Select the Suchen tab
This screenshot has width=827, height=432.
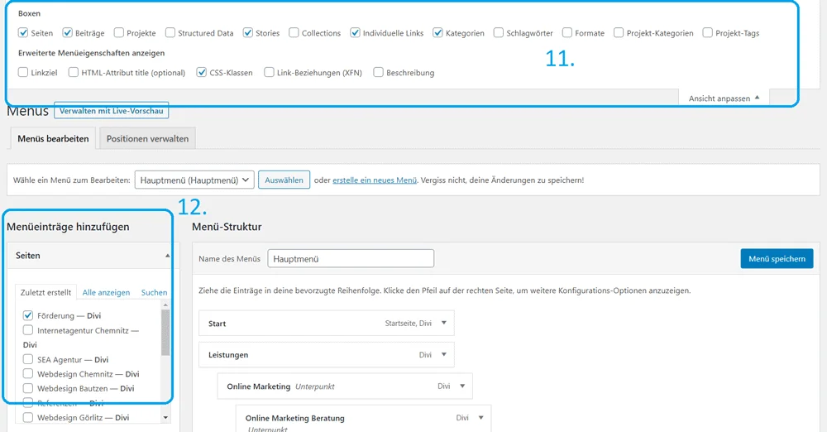(154, 293)
